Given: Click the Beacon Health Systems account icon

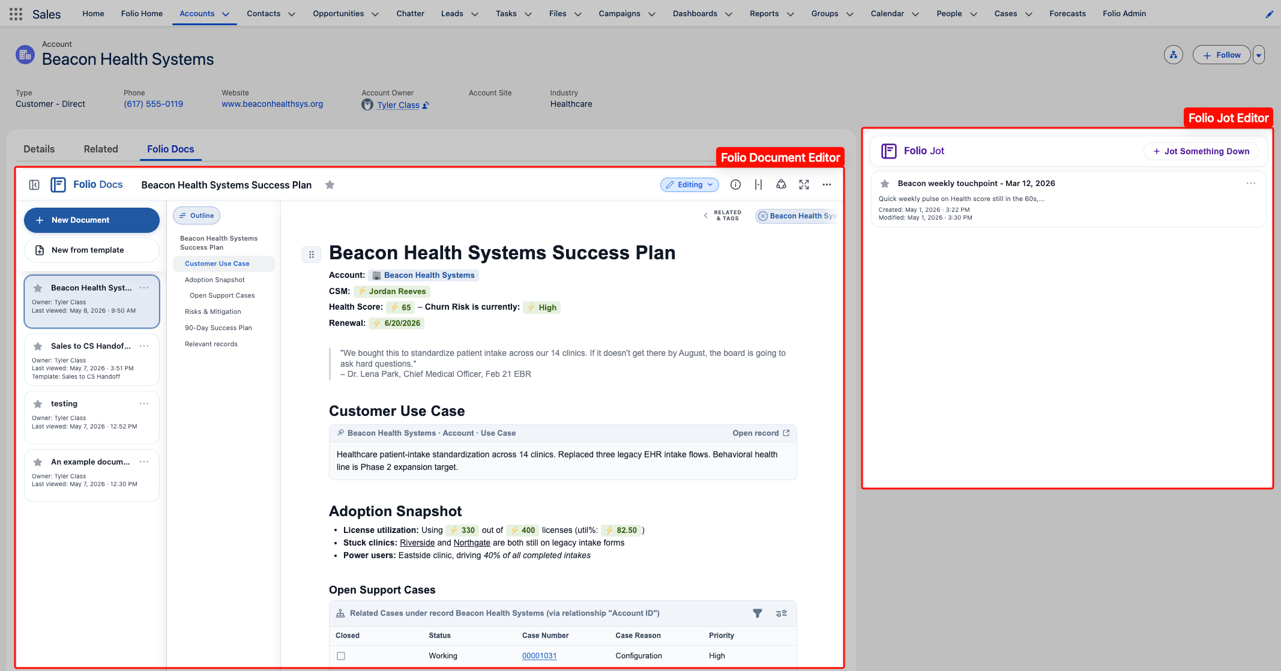Looking at the screenshot, I should click(x=25, y=55).
